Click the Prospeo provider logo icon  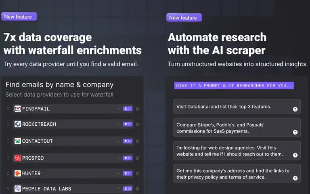[x=18, y=158]
